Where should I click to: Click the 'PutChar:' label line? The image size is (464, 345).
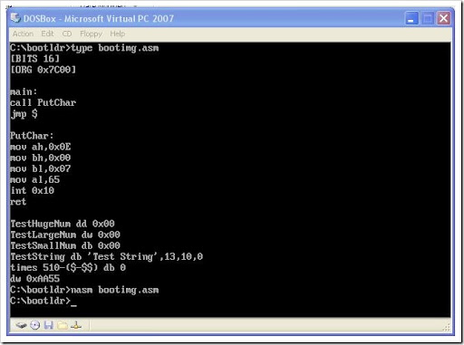(x=32, y=136)
